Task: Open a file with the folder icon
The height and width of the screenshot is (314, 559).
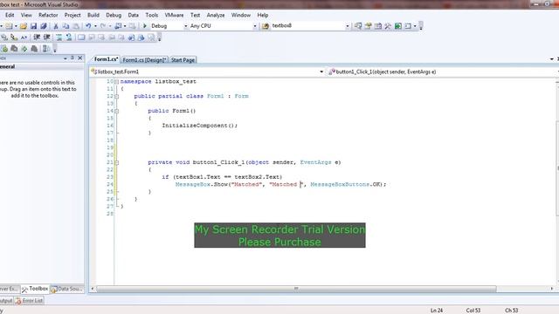Action: pos(24,26)
